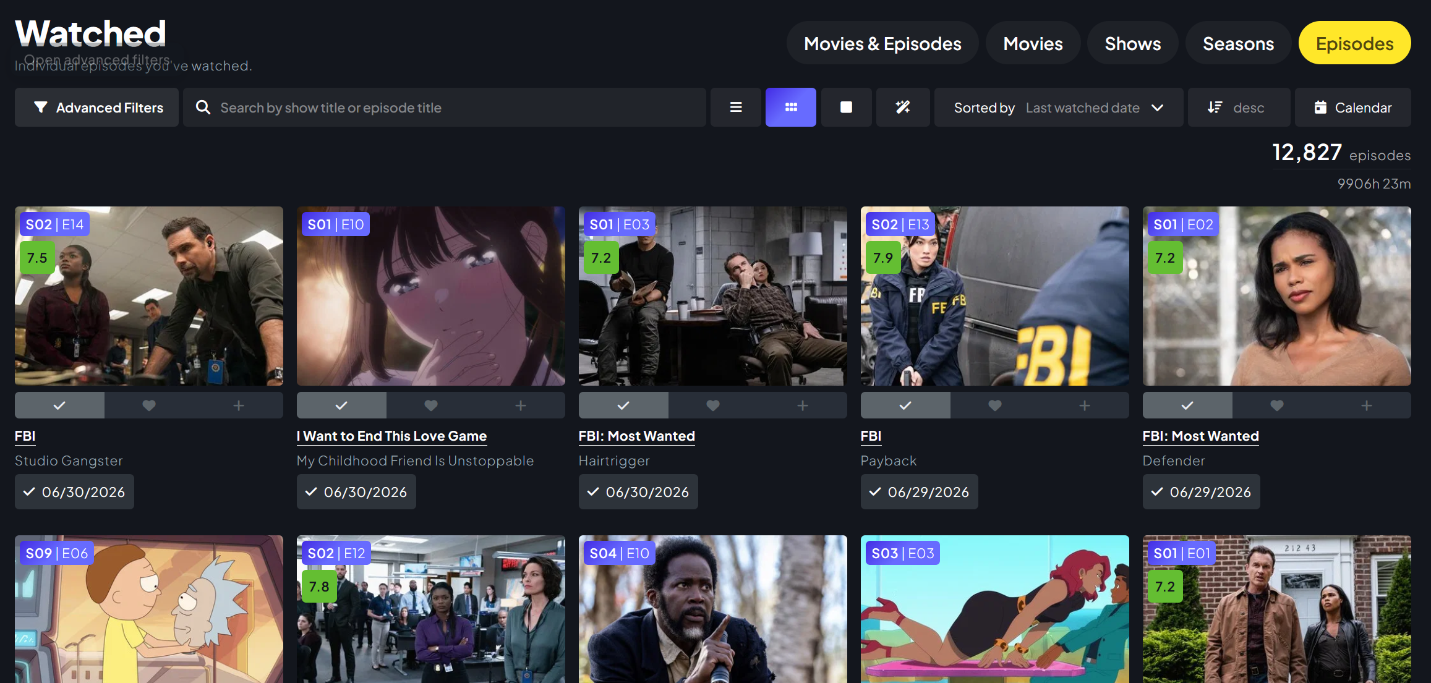This screenshot has width=1431, height=683.
Task: Select the Seasons tab
Action: [x=1238, y=43]
